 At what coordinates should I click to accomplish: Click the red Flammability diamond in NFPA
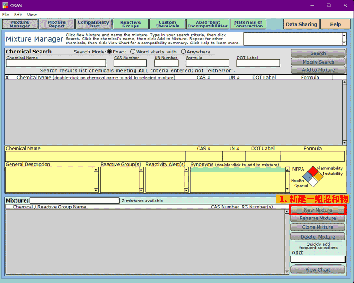[x=312, y=171]
